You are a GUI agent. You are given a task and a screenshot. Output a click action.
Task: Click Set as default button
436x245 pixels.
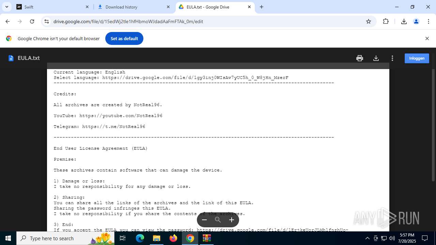pyautogui.click(x=124, y=38)
